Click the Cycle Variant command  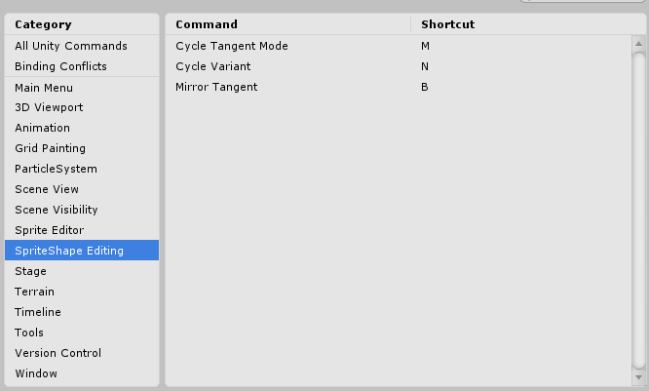tap(213, 66)
